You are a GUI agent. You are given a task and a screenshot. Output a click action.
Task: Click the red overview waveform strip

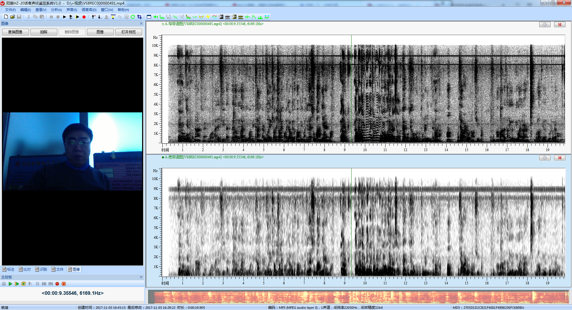[x=358, y=297]
